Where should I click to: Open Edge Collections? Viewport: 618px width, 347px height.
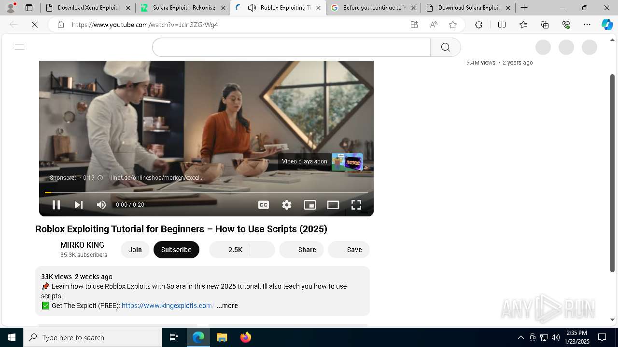pyautogui.click(x=545, y=25)
